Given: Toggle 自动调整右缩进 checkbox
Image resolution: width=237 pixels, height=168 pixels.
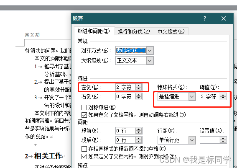Looking at the screenshot, I should pos(84,115).
